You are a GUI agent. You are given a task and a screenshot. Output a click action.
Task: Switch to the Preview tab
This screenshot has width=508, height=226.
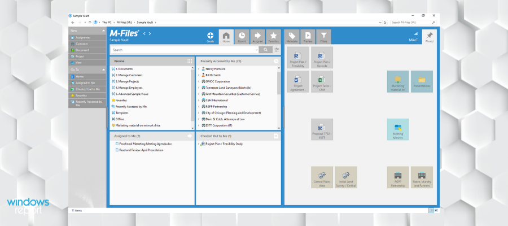(x=308, y=37)
